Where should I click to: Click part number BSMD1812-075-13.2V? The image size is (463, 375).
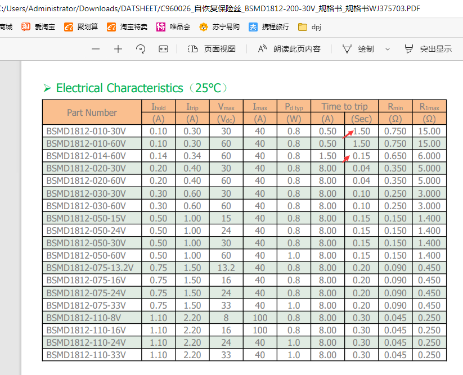pyautogui.click(x=90, y=268)
